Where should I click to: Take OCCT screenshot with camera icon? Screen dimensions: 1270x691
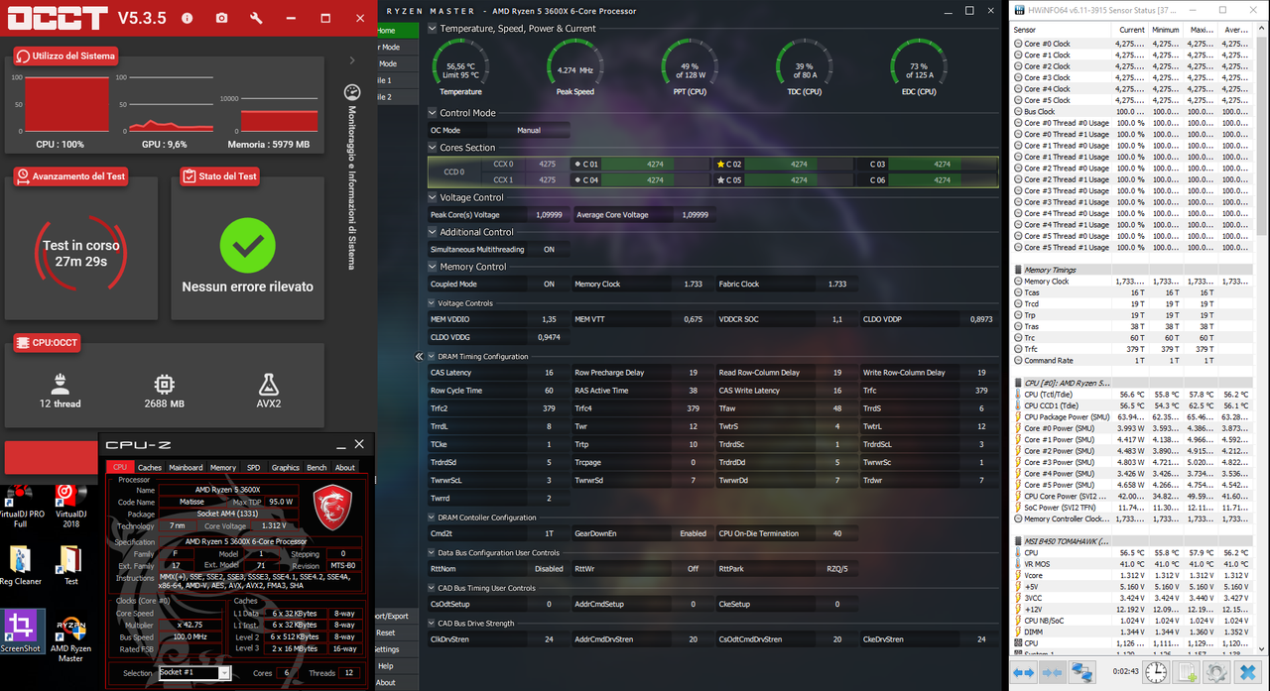coord(221,18)
